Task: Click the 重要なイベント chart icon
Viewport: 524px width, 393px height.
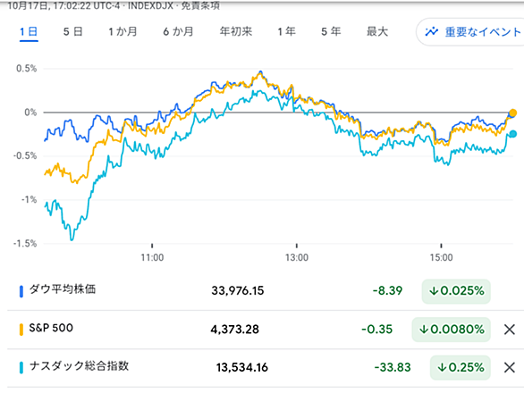Action: point(431,32)
